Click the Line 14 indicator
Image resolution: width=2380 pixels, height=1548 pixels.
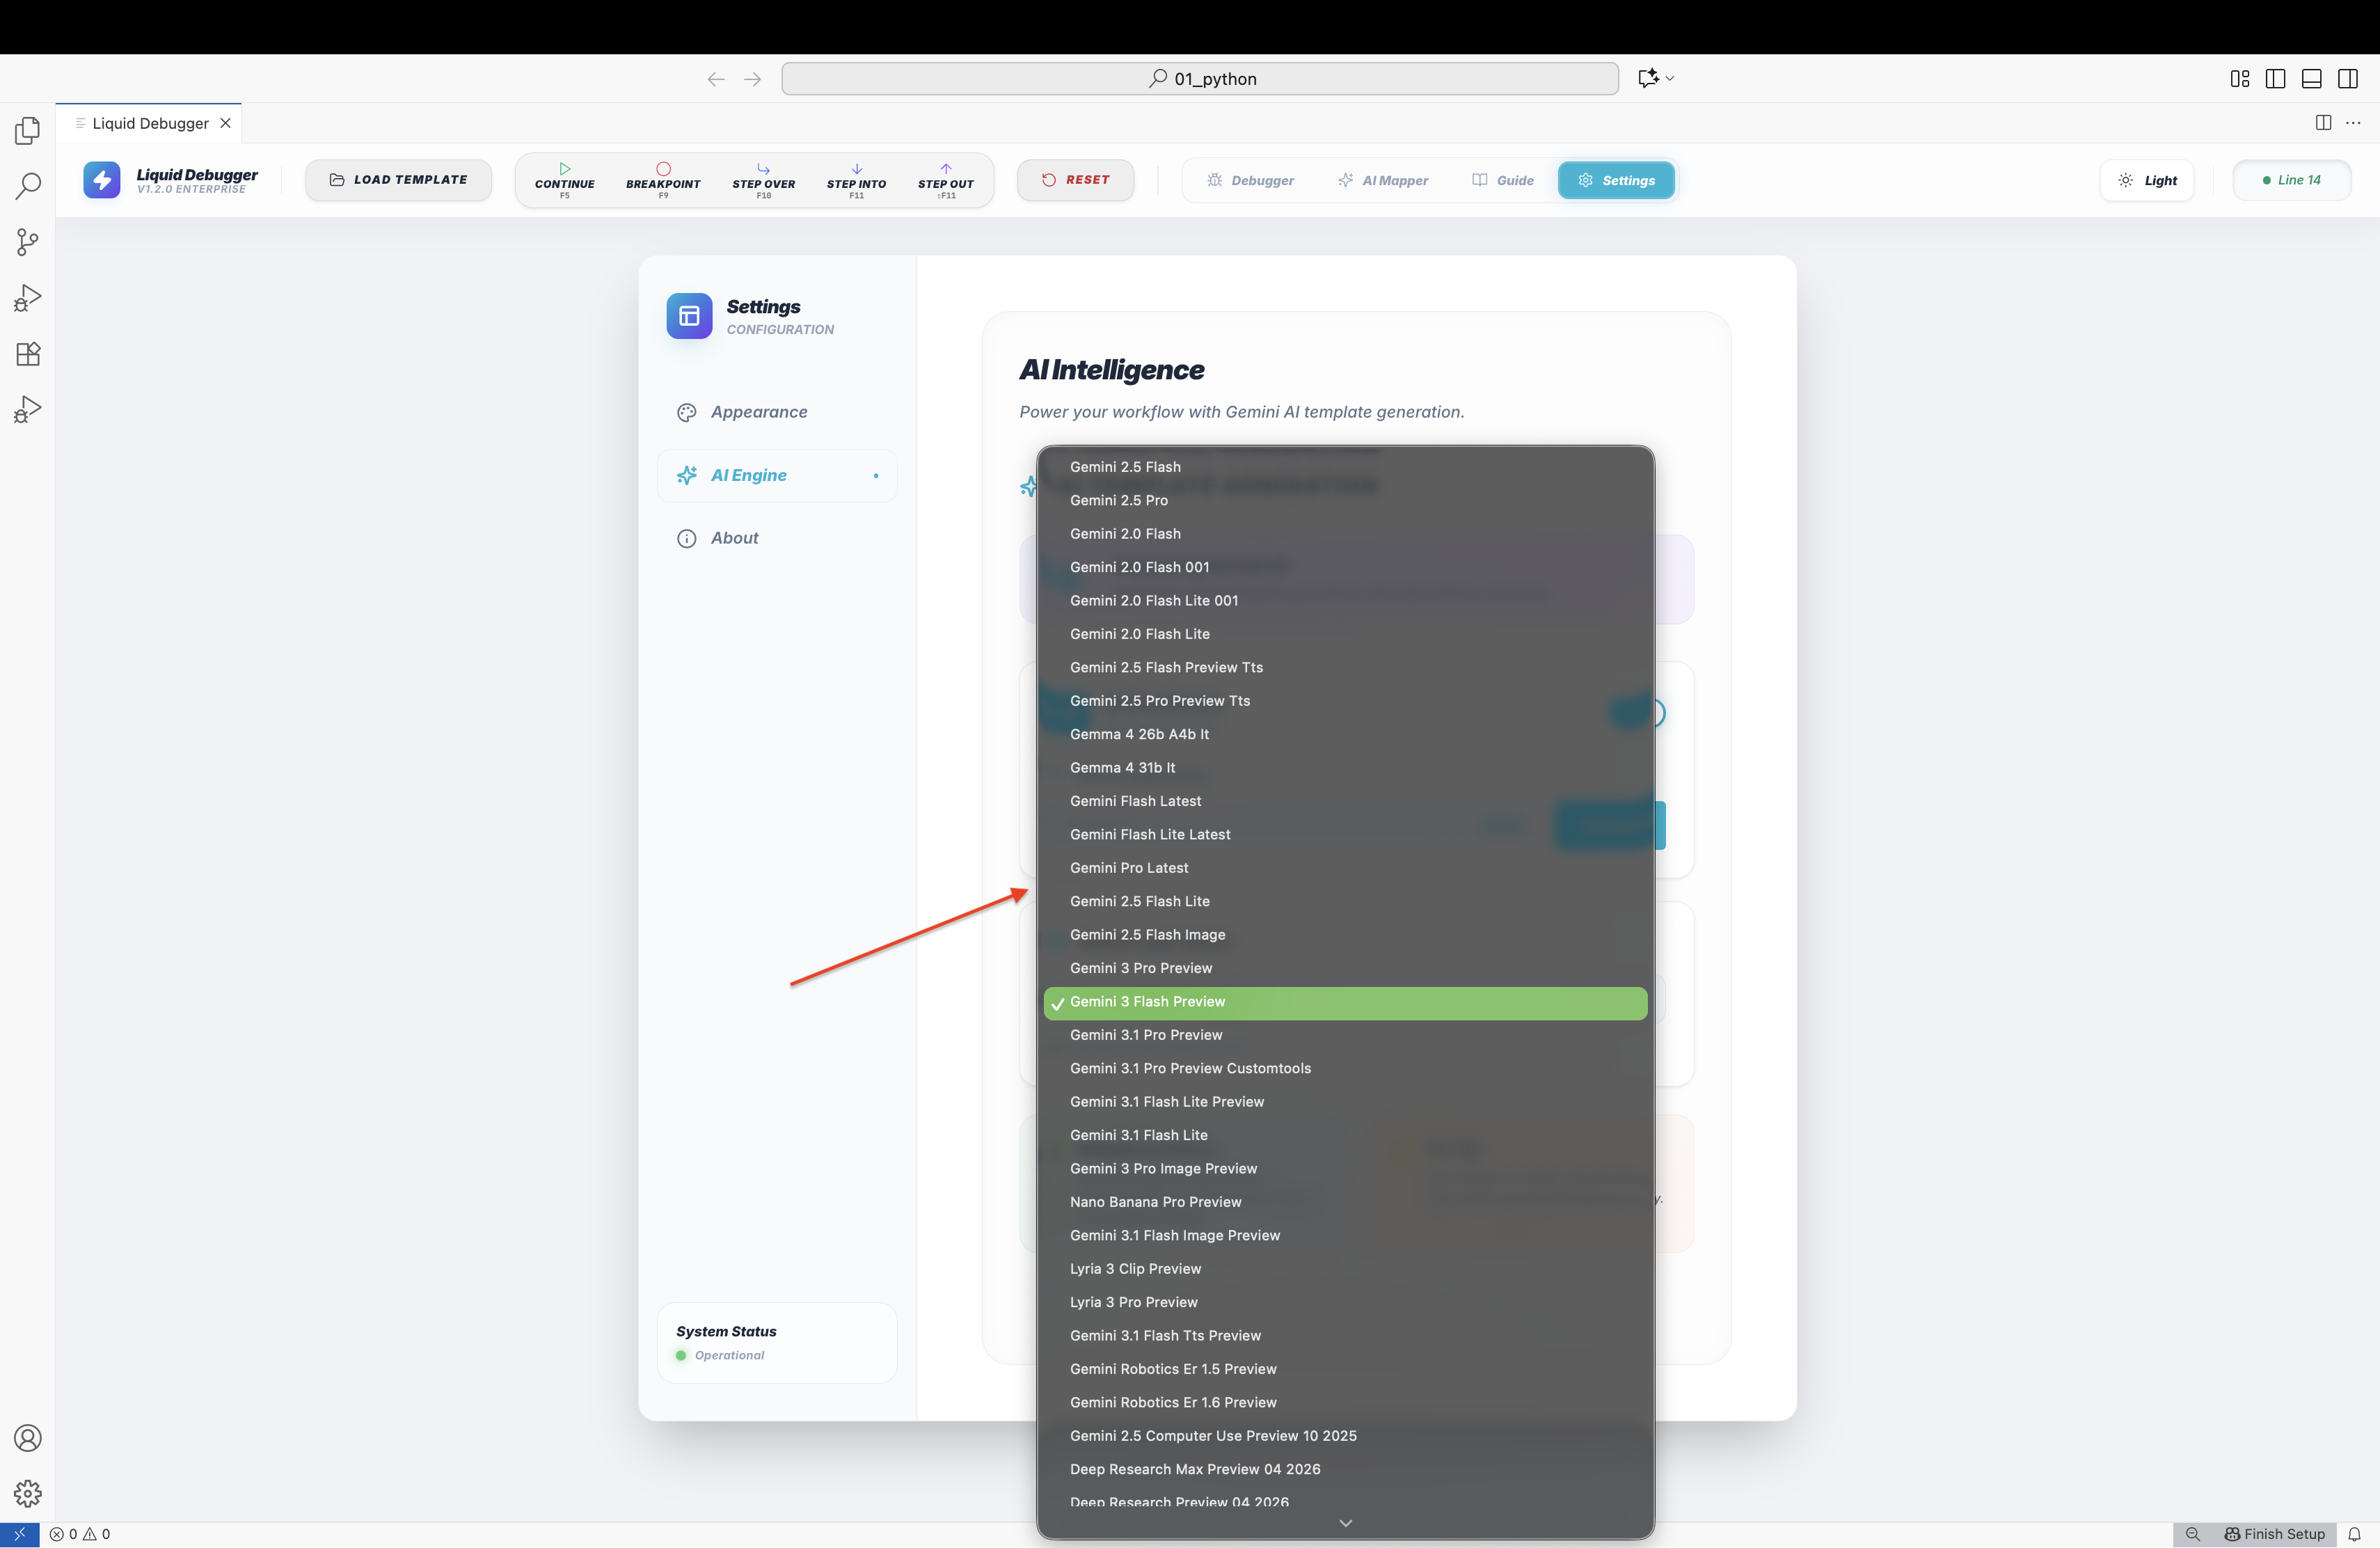point(2292,181)
